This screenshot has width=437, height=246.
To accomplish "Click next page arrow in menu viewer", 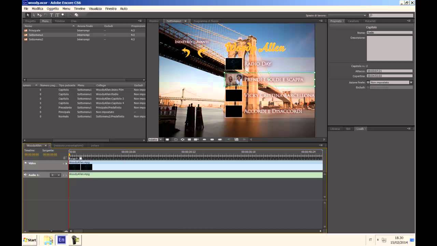I will [x=244, y=139].
